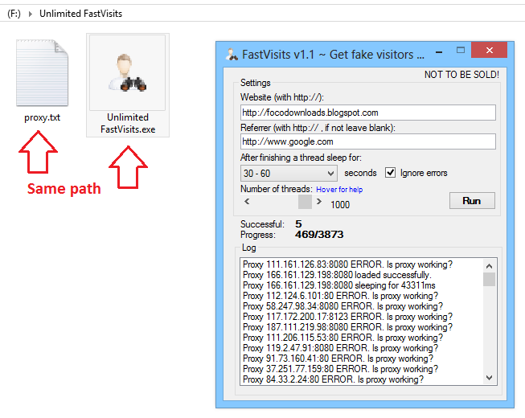Image resolution: width=525 pixels, height=418 pixels.
Task: Select log line for proxy 58.247.98.34:8080
Action: pyautogui.click(x=342, y=306)
